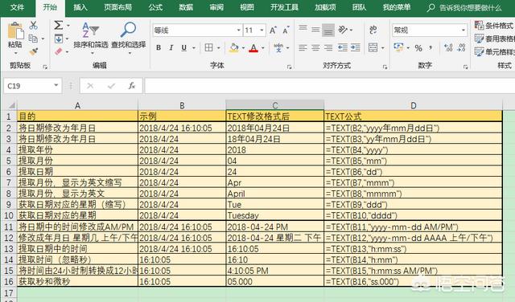Screen dimensions: 515x302
Task: Switch to Developer (开发工具) tab
Action: pyautogui.click(x=284, y=7)
